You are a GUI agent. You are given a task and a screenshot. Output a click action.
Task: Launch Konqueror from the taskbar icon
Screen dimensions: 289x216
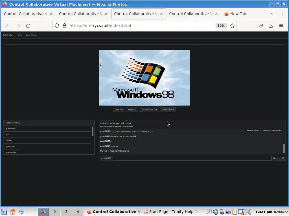pos(21,212)
